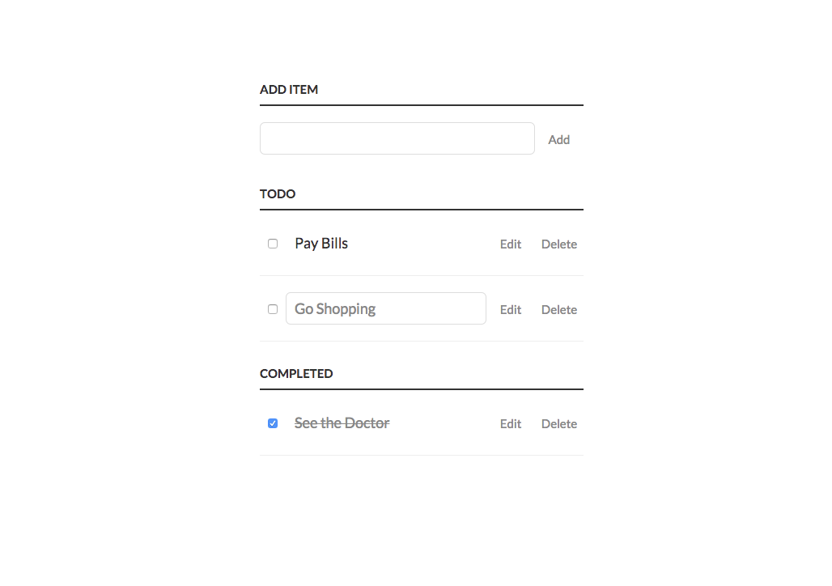The width and height of the screenshot is (832, 586).
Task: Click inside the Go Shopping text field
Action: pos(385,308)
